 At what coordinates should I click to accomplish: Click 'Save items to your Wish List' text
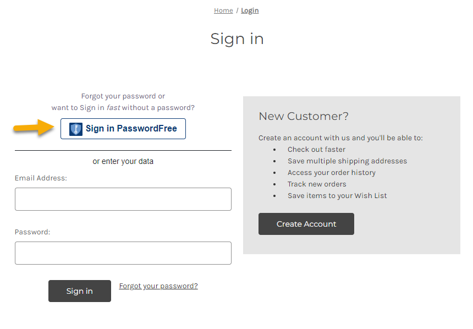pos(337,196)
